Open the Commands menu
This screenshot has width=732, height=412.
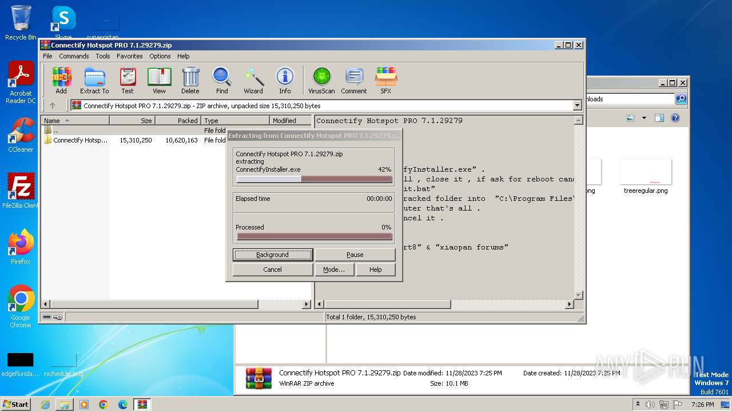[74, 56]
